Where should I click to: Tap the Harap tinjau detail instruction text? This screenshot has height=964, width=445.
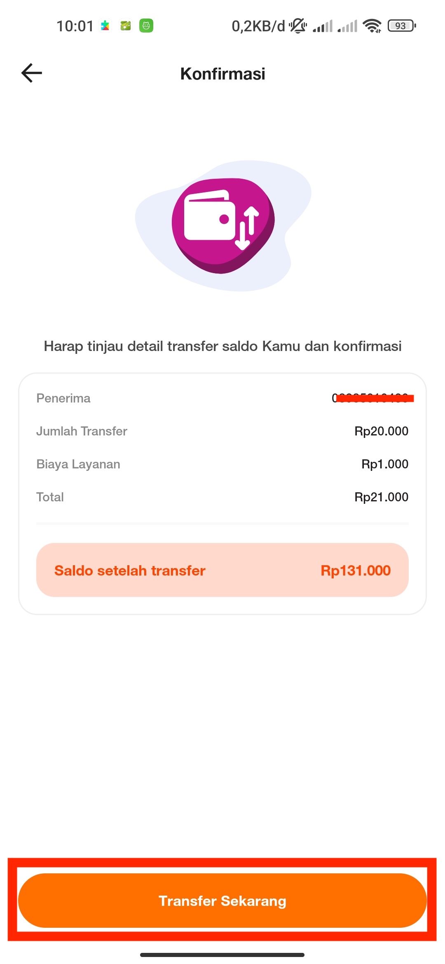(x=223, y=346)
